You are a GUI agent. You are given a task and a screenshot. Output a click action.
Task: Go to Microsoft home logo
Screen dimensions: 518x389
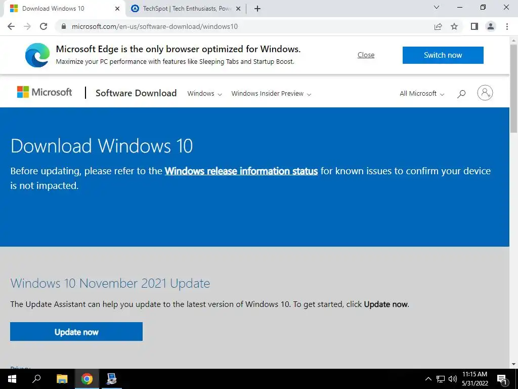[x=45, y=92]
